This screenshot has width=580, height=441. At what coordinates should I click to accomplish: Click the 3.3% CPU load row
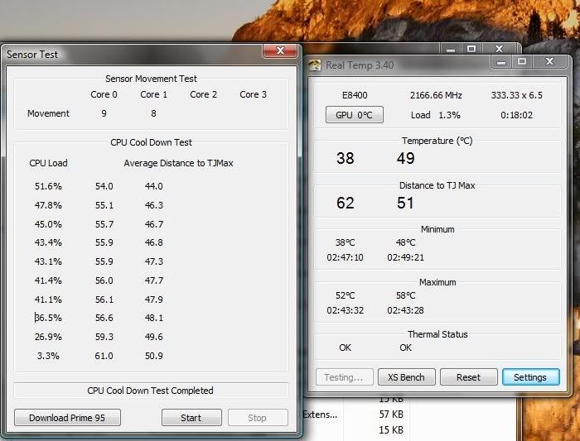(x=48, y=356)
